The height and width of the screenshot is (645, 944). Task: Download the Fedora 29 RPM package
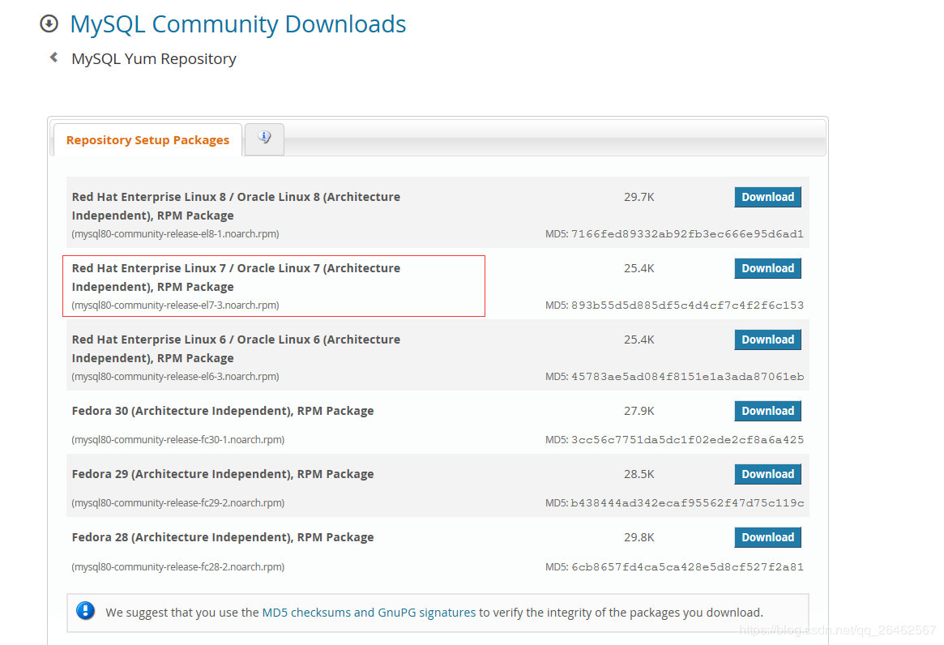coord(767,474)
